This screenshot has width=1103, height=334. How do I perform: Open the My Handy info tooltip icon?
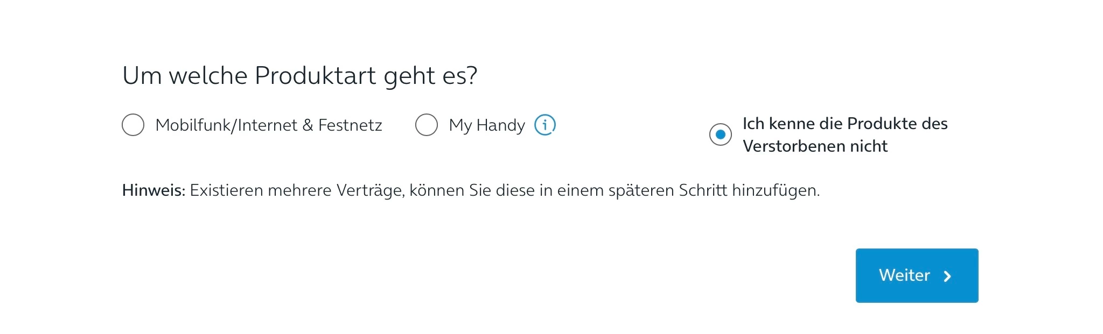(544, 125)
